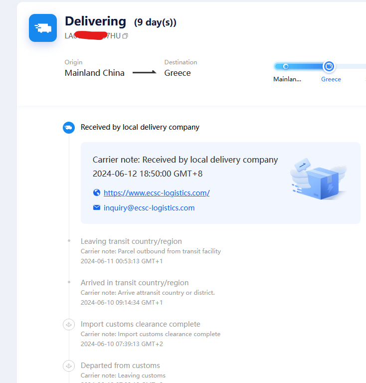The width and height of the screenshot is (366, 383).
Task: Click the Departed from customs entry
Action: [123, 370]
